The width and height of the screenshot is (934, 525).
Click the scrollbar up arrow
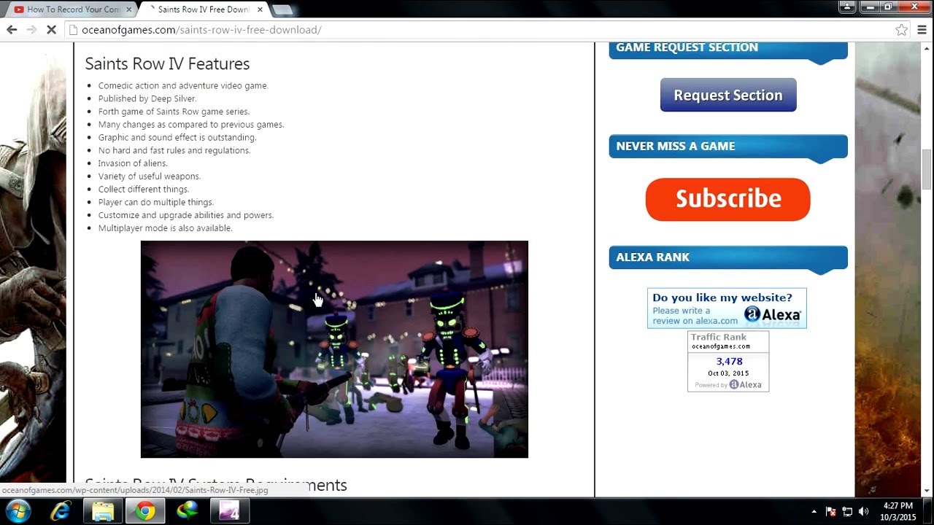coord(927,48)
